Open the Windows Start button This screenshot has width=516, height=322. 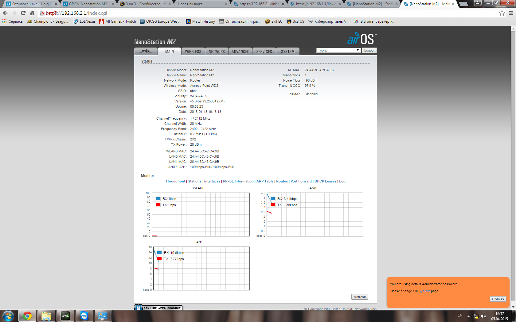8,316
